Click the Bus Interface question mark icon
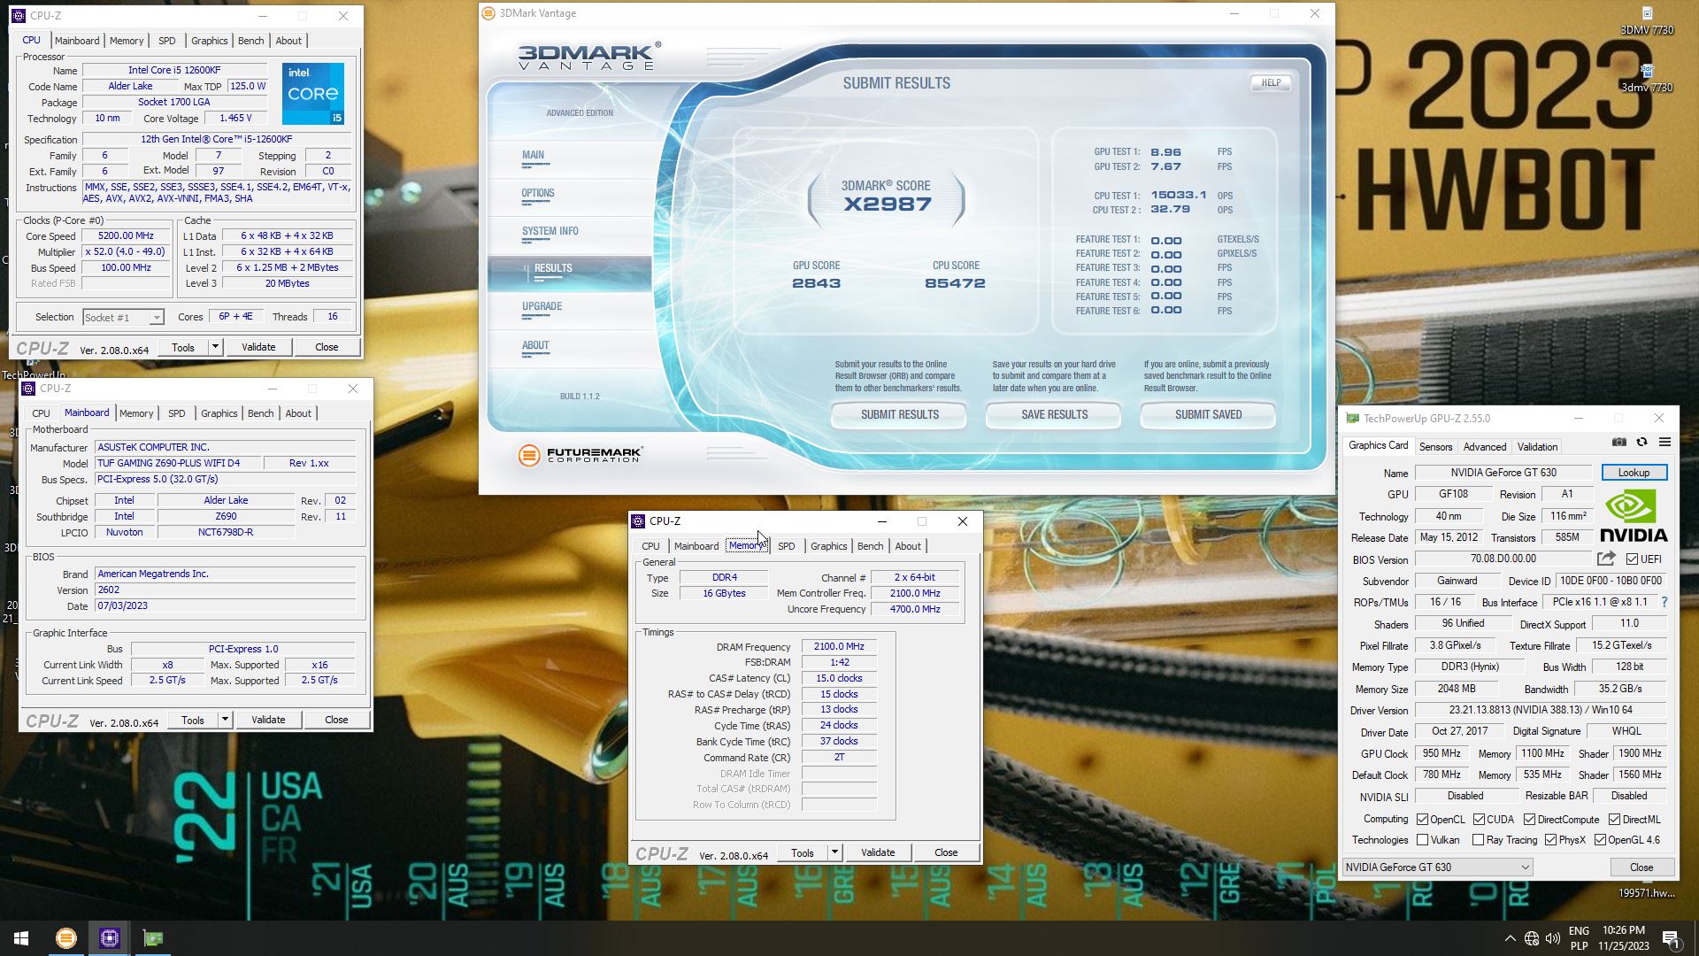The height and width of the screenshot is (956, 1699). pos(1664,602)
